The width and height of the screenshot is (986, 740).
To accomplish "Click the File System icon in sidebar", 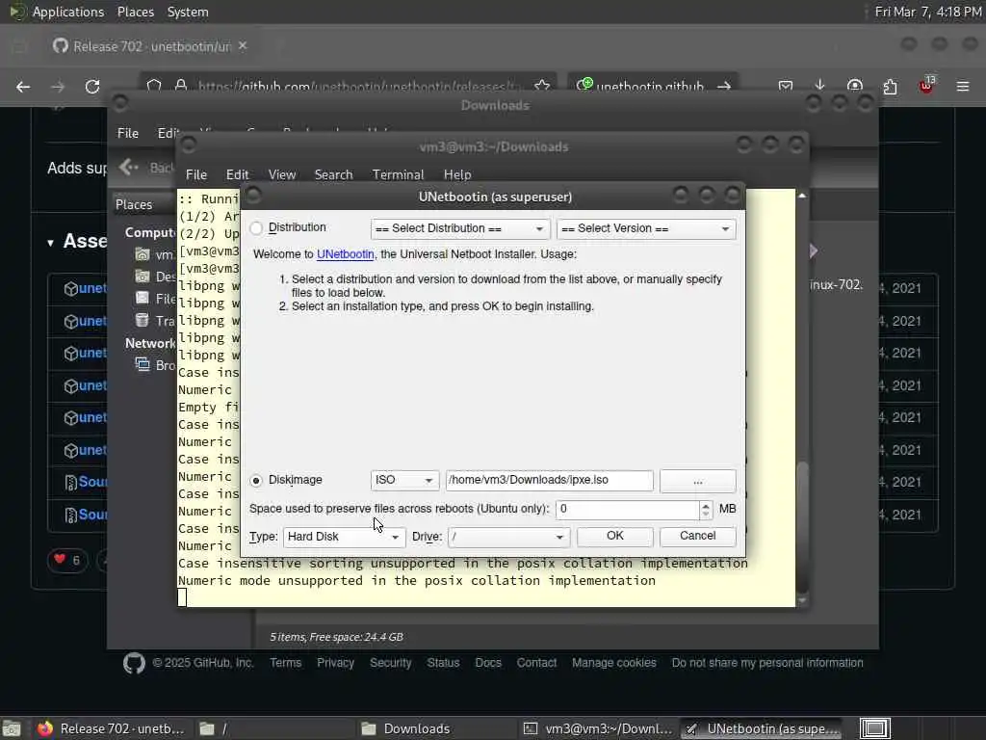I will point(143,299).
